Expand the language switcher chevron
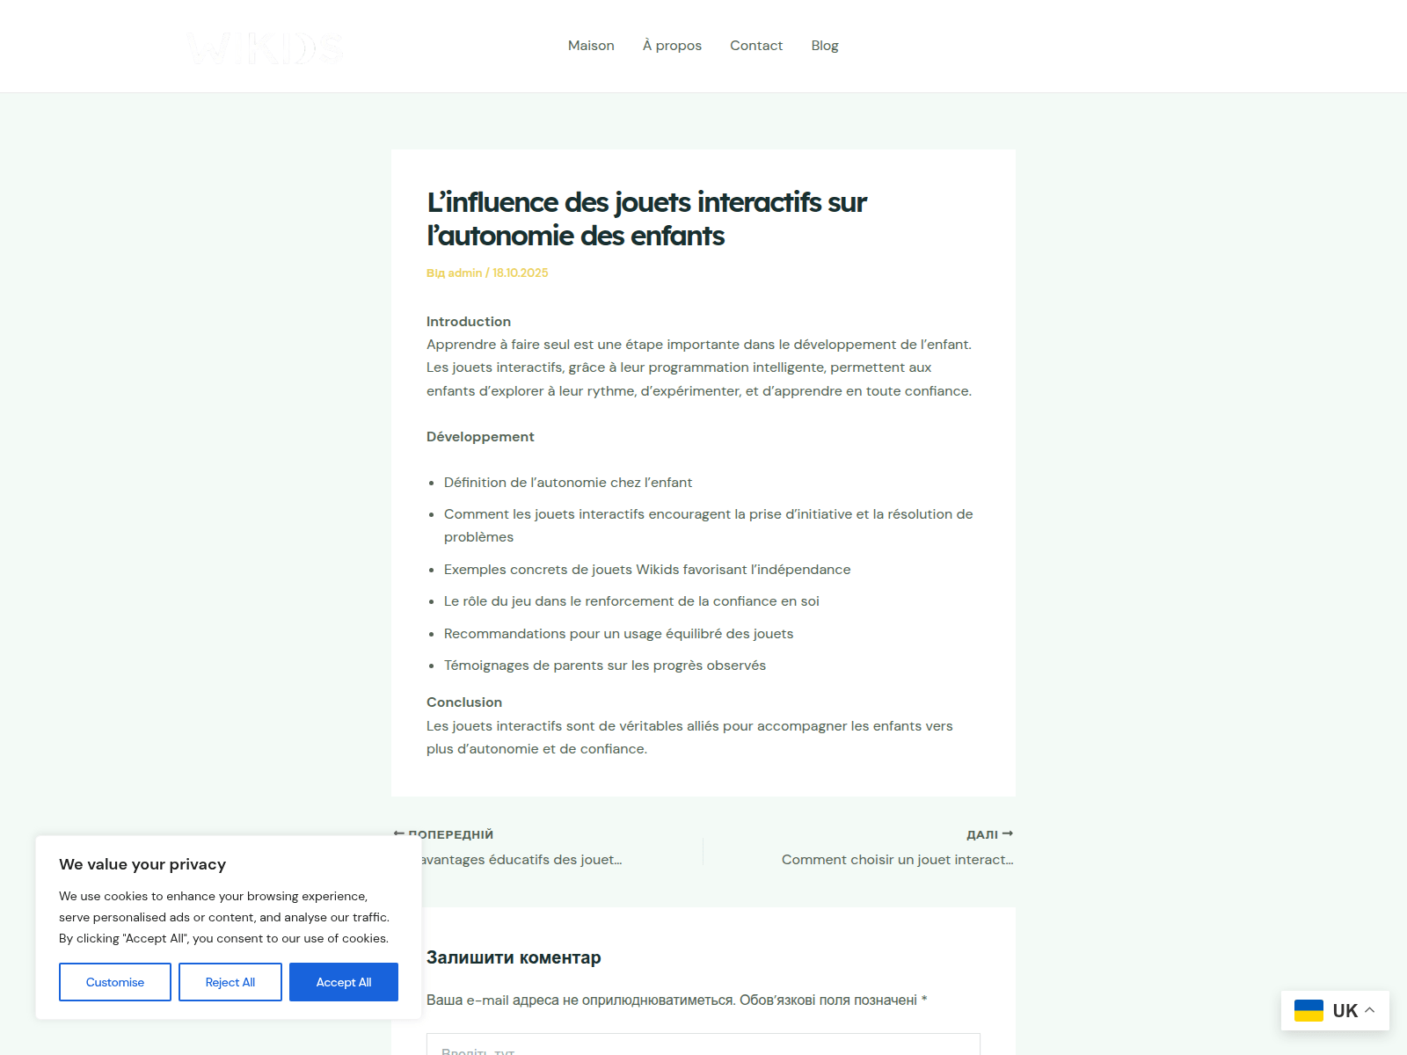1407x1055 pixels. click(x=1370, y=1010)
